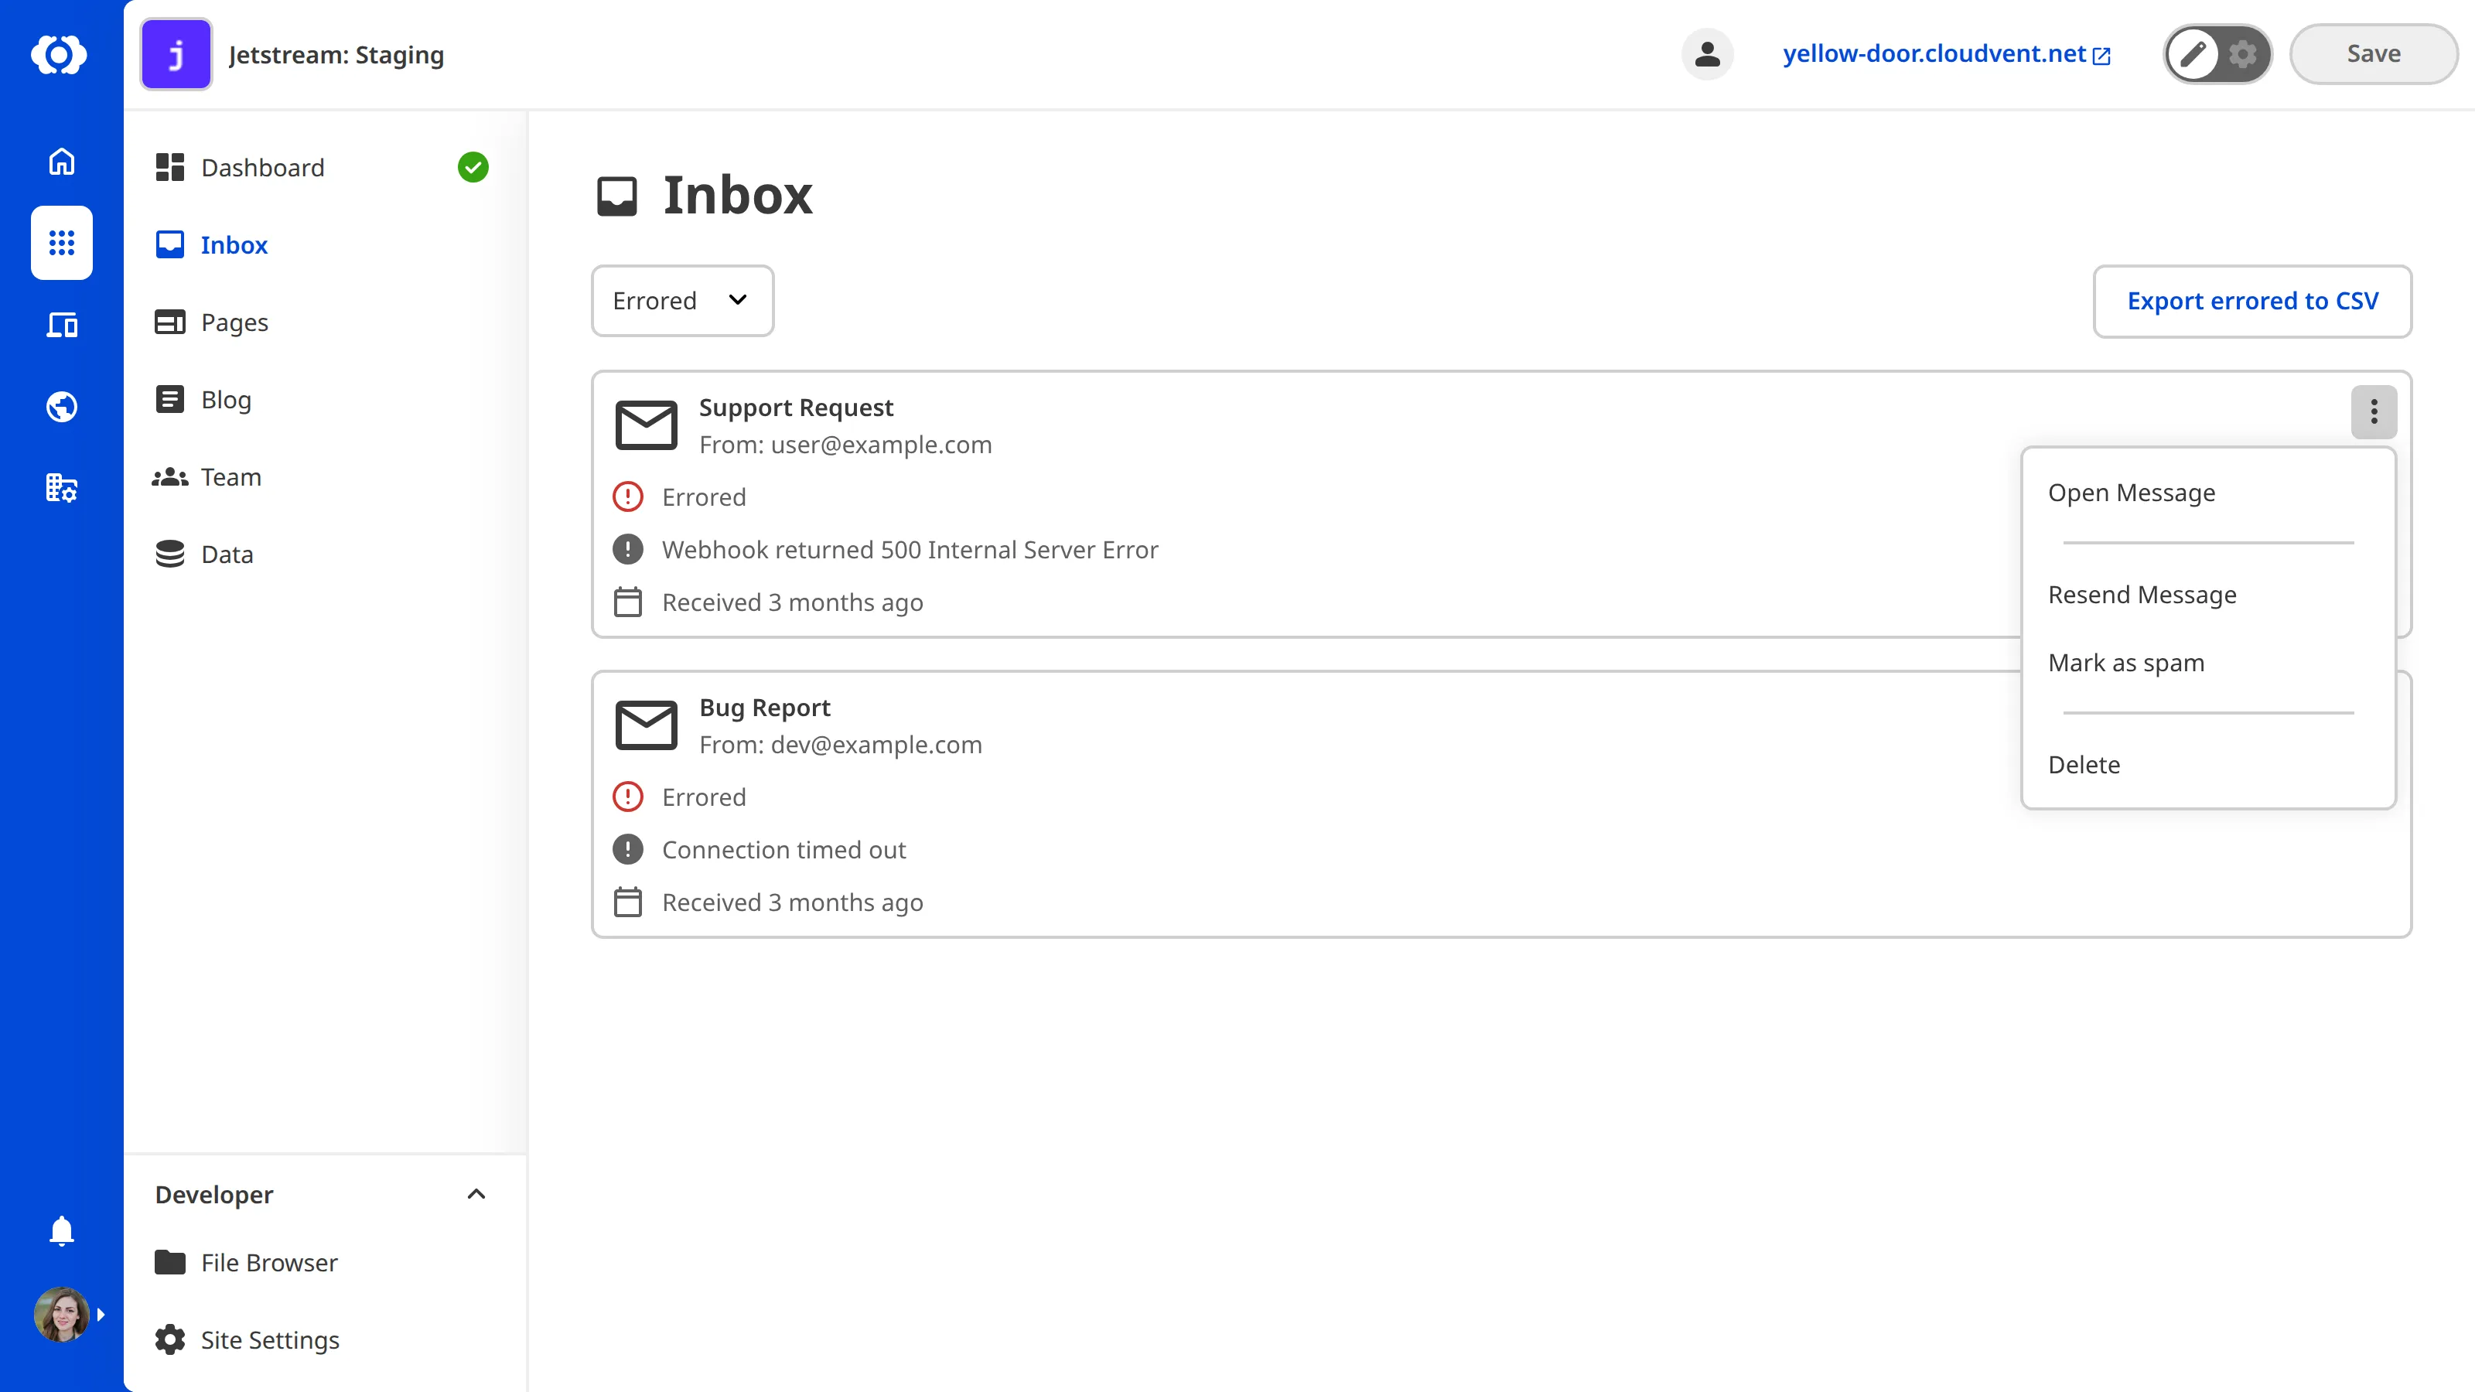
Task: Click the CloudCannon logo in the top corner
Action: tap(60, 55)
